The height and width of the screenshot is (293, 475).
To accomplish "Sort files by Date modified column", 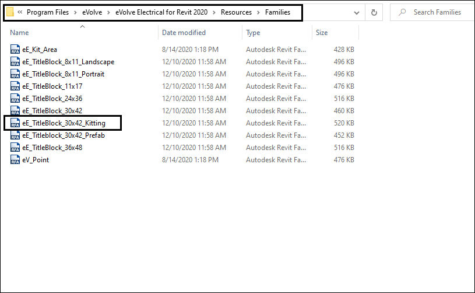I will tap(184, 33).
